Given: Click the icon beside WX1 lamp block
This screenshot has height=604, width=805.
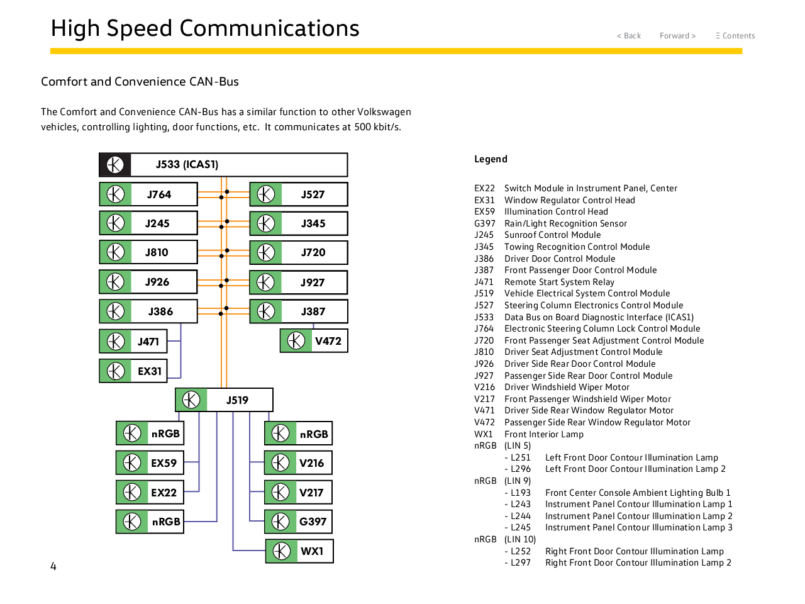Looking at the screenshot, I should pyautogui.click(x=281, y=551).
